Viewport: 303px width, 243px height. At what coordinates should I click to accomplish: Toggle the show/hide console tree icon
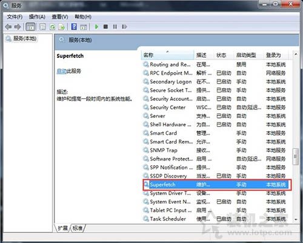pos(30,27)
